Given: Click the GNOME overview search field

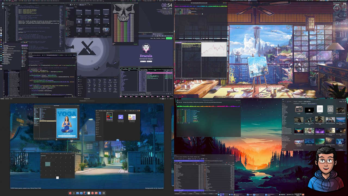Looking at the screenshot, I should (x=87, y=101).
